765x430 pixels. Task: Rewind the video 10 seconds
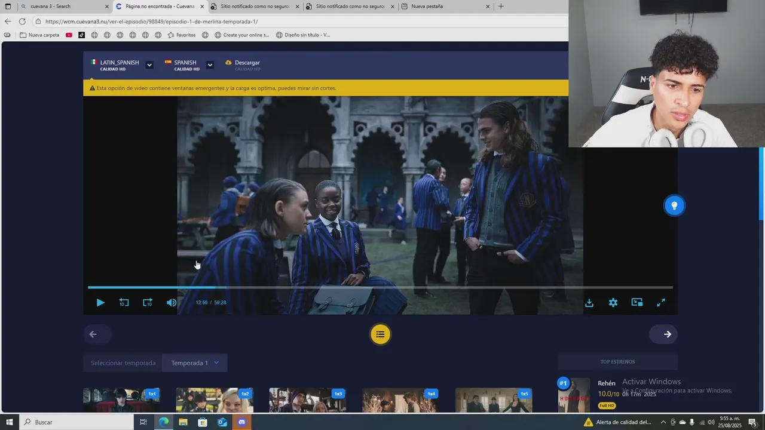124,303
